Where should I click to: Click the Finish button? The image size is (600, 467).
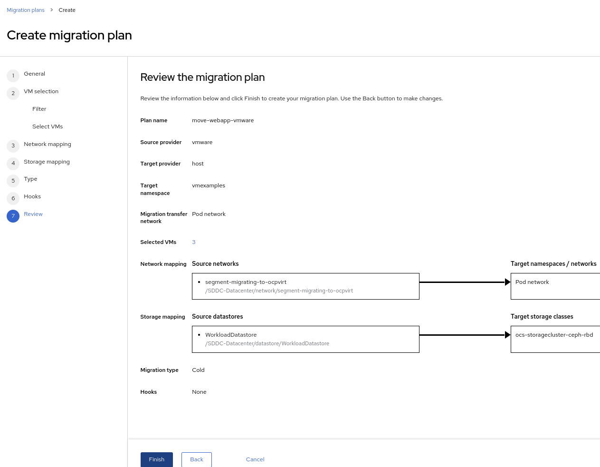157,459
